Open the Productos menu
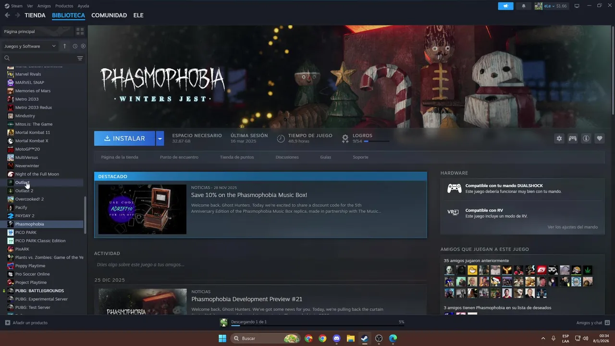615x346 pixels. pos(64,6)
